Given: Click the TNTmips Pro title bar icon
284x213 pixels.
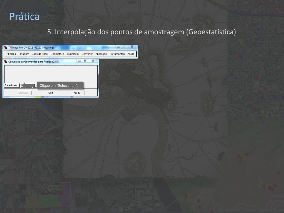Looking at the screenshot, I should tap(6, 48).
